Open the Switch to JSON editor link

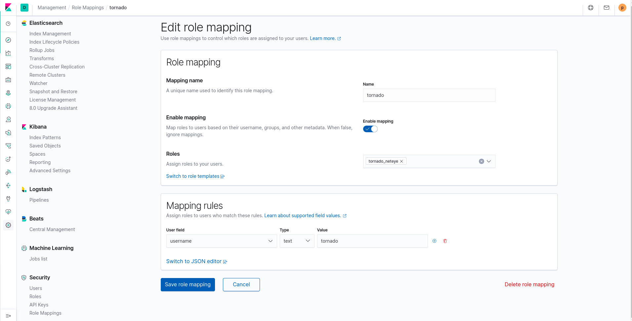[x=193, y=261]
